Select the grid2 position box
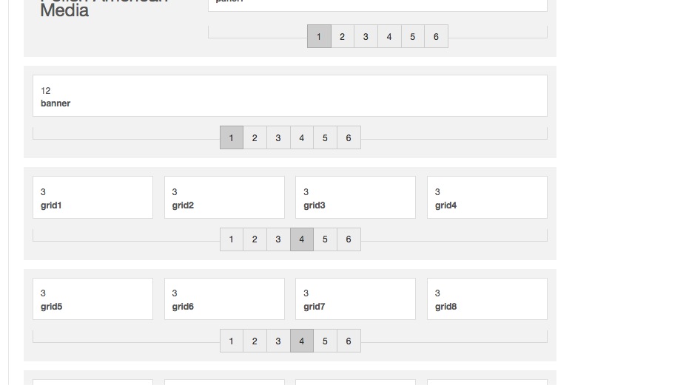This screenshot has width=686, height=385. pos(224,197)
